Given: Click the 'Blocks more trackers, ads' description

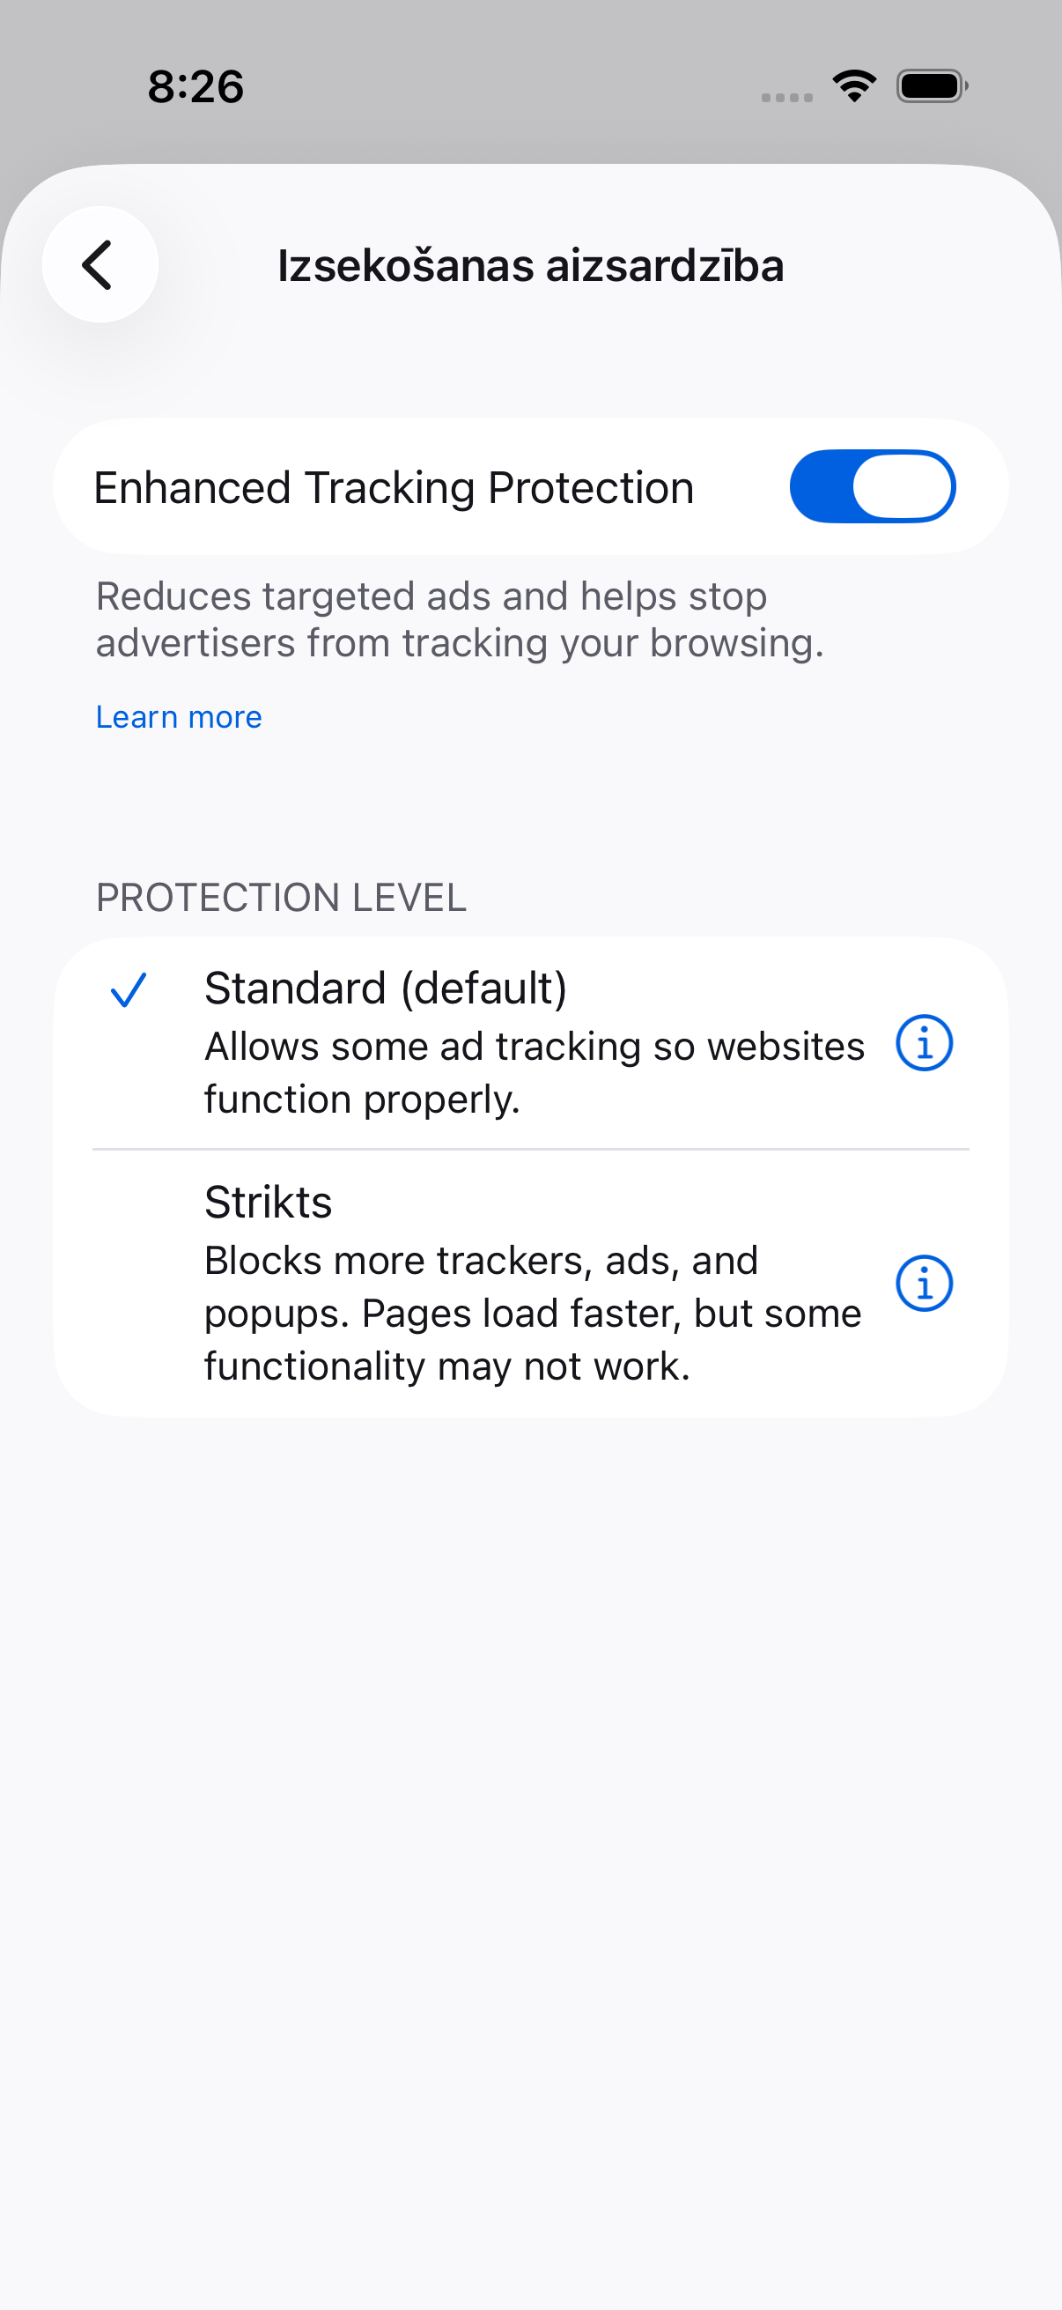Looking at the screenshot, I should [x=534, y=1313].
